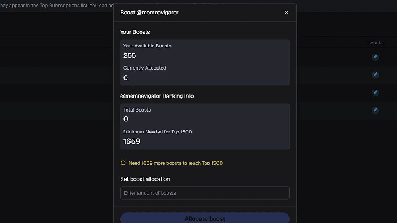Click the close X on the Boost dialog
Screen dimensions: 397x223
(x=286, y=12)
